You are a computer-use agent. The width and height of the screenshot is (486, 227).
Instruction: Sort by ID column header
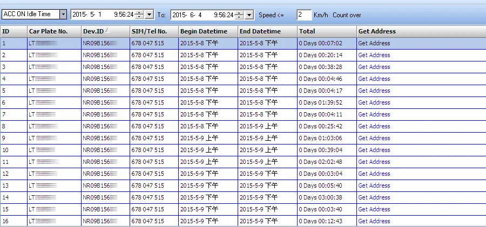click(x=13, y=31)
